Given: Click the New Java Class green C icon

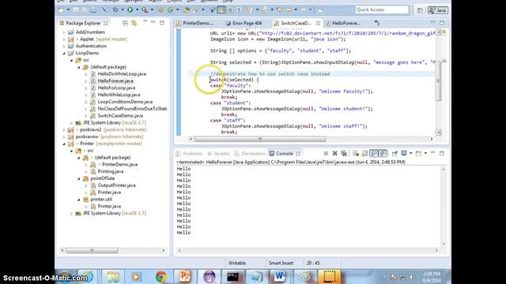Looking at the screenshot, I should pyautogui.click(x=170, y=10).
